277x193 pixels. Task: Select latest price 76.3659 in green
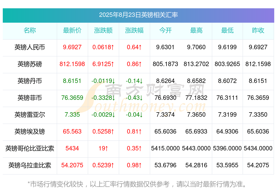click(72, 98)
